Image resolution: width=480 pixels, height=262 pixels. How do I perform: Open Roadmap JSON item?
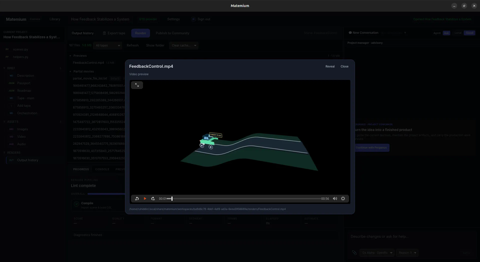pyautogui.click(x=24, y=91)
